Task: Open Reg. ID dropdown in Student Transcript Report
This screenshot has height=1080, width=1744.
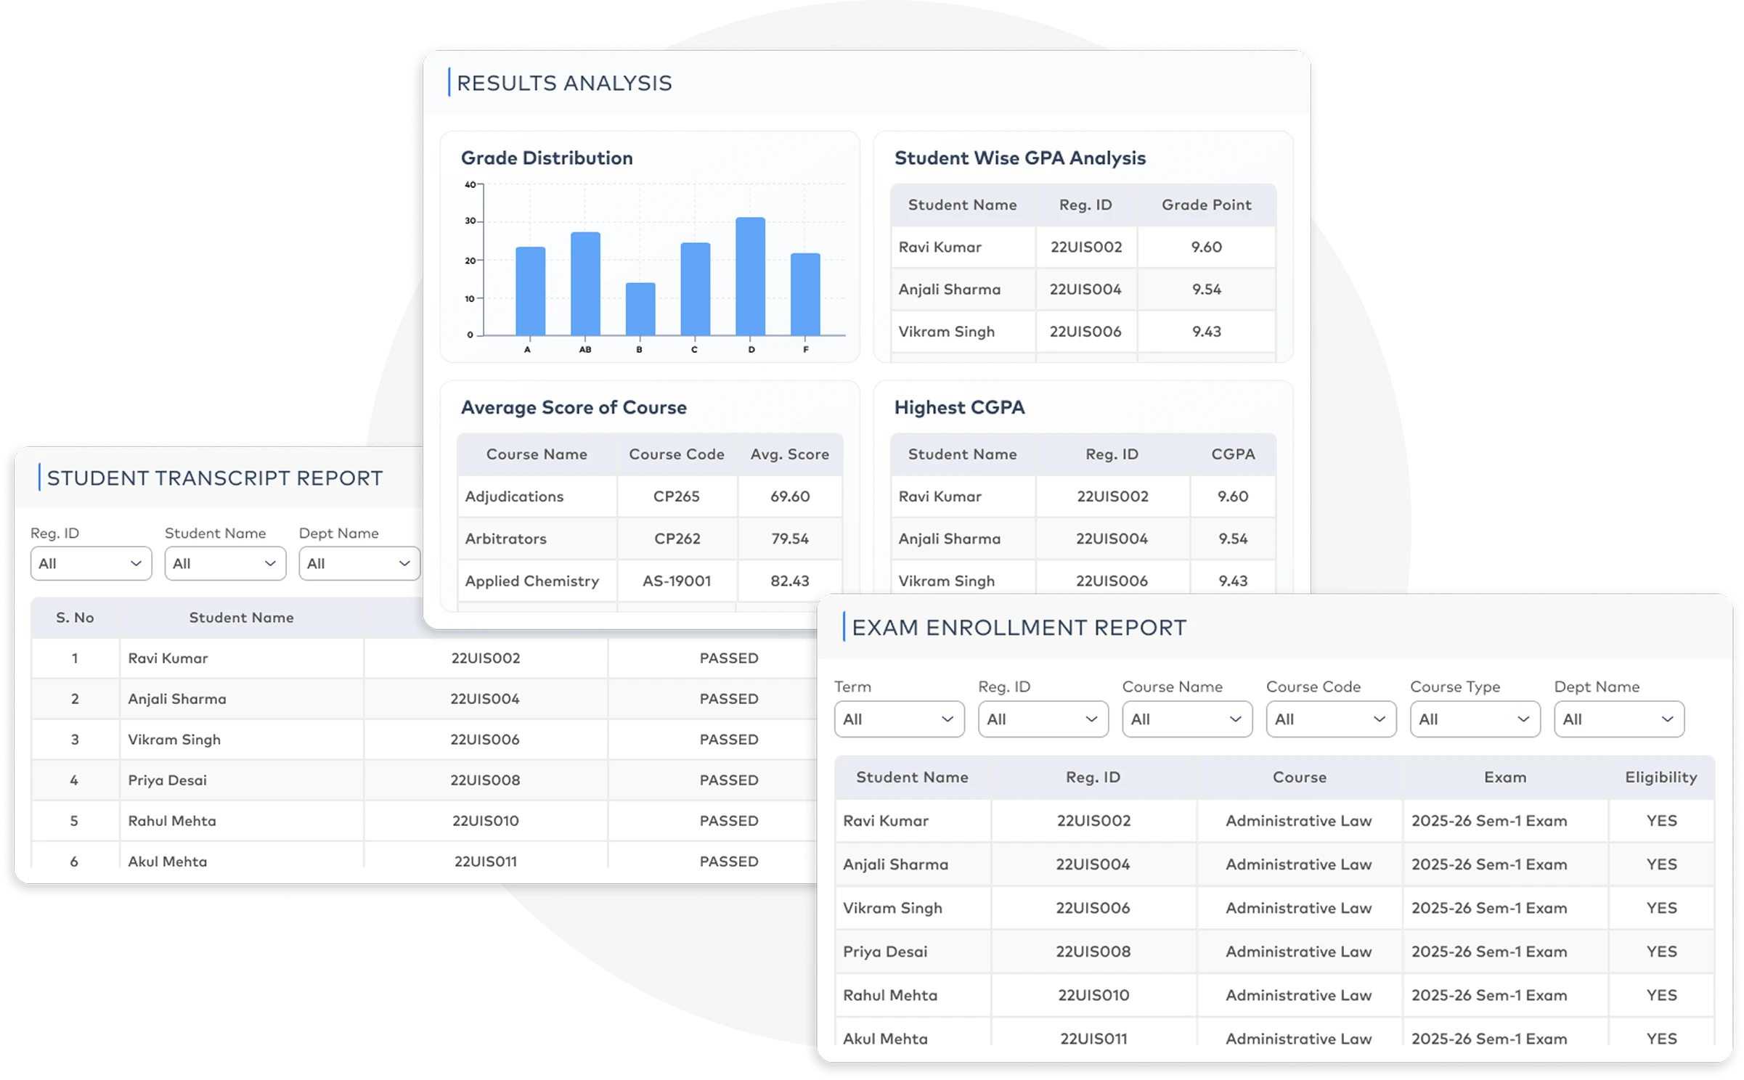Action: pyautogui.click(x=91, y=563)
